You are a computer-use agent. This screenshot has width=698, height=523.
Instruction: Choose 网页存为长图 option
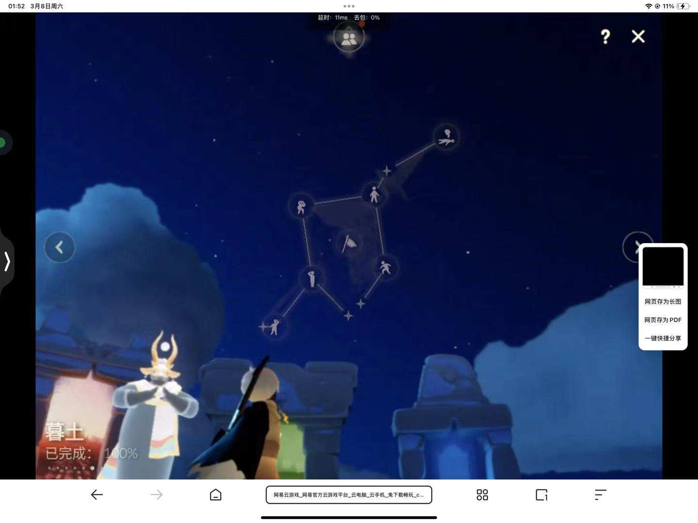(663, 301)
